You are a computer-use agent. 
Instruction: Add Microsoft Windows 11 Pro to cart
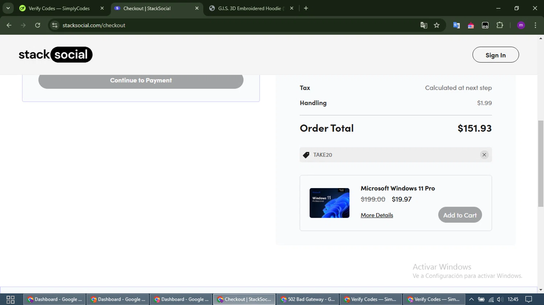click(x=460, y=215)
